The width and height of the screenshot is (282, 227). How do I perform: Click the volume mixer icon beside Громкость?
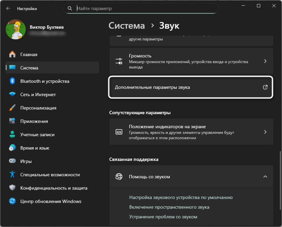coord(119,61)
